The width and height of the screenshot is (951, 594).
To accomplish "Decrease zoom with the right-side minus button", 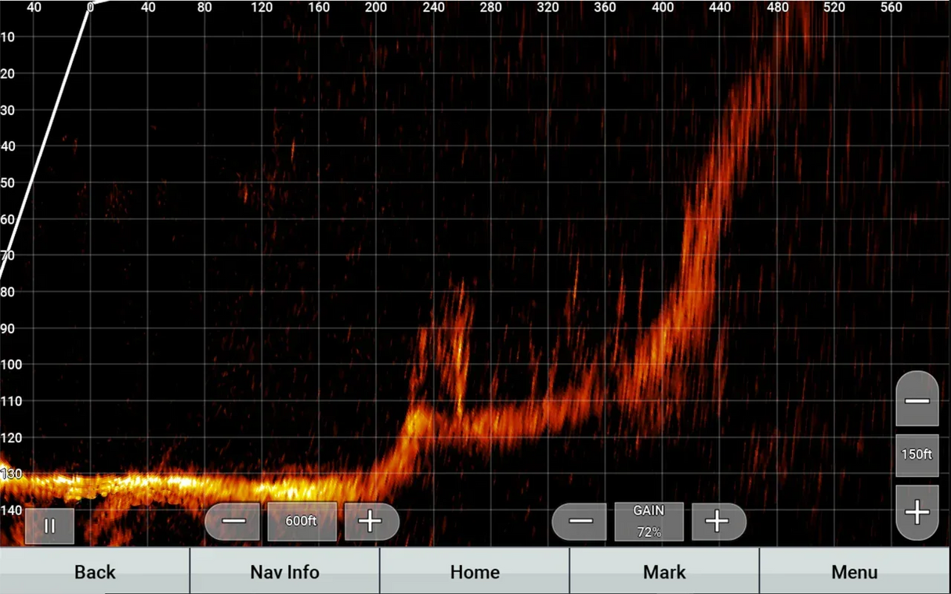I will tap(917, 400).
